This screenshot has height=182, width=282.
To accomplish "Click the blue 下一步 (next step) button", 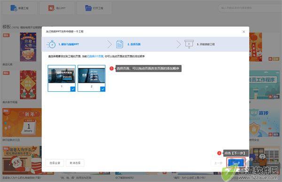I will [x=236, y=163].
